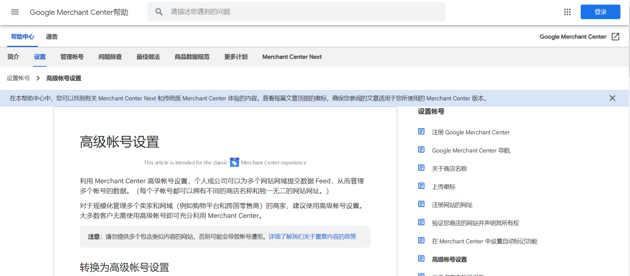Screen dimensions: 630x276
Task: Switch to the Merchant Center Next tab
Action: (292, 57)
